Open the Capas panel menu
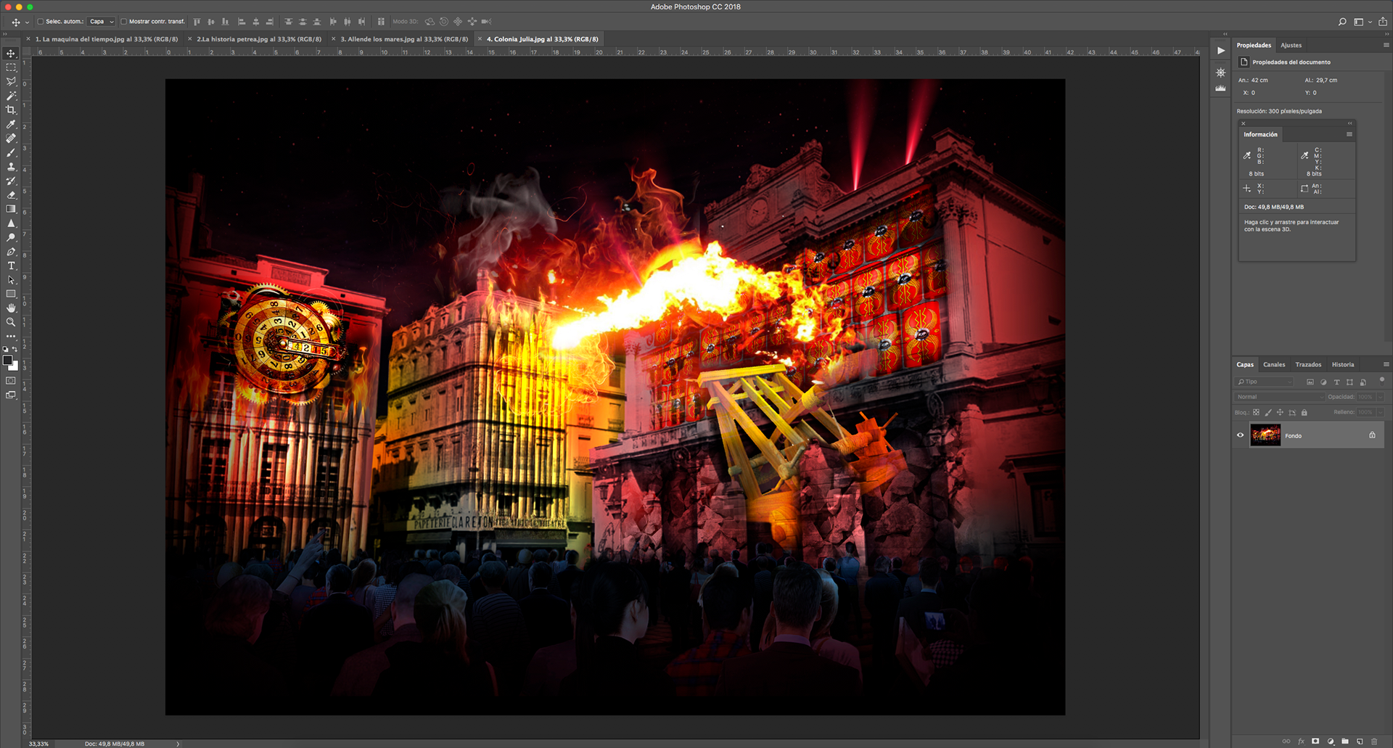This screenshot has height=748, width=1393. point(1386,364)
